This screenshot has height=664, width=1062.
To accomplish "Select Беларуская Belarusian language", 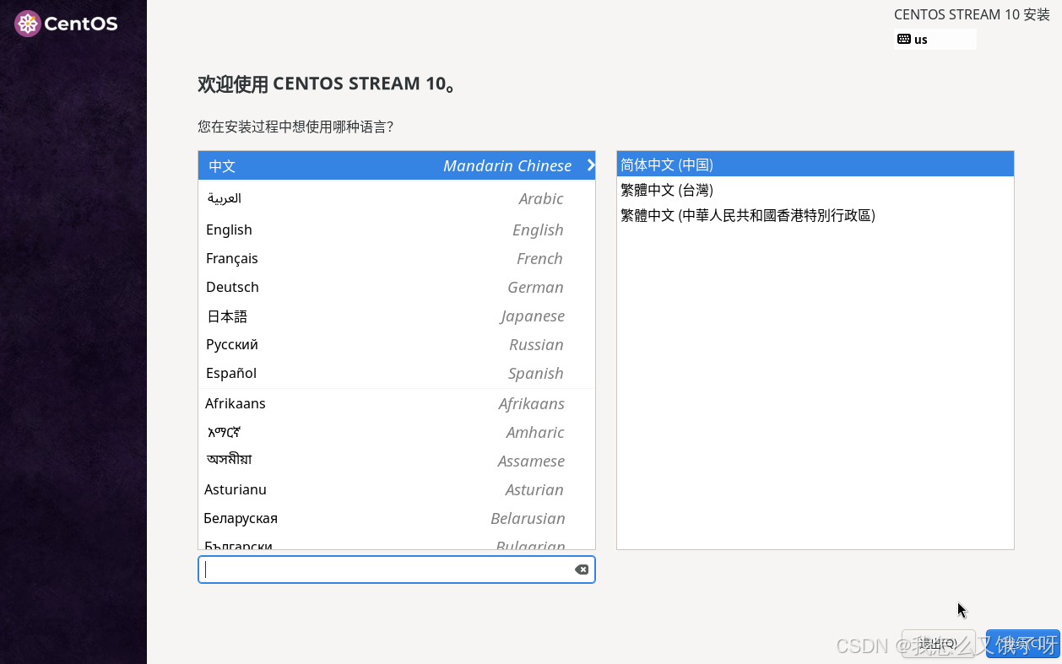I will (397, 518).
